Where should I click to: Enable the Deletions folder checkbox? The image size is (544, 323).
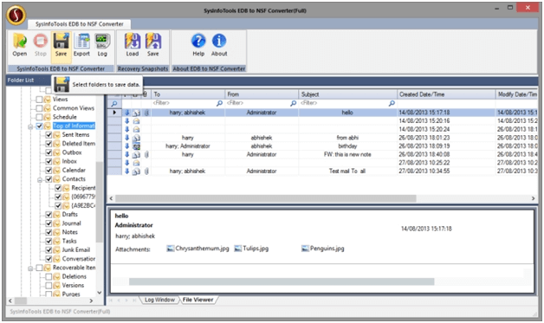49,276
